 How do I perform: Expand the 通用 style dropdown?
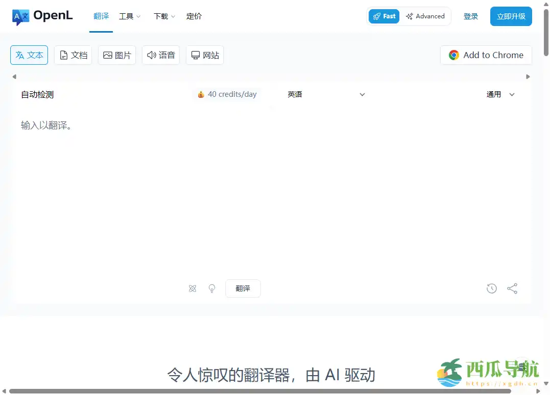point(500,94)
